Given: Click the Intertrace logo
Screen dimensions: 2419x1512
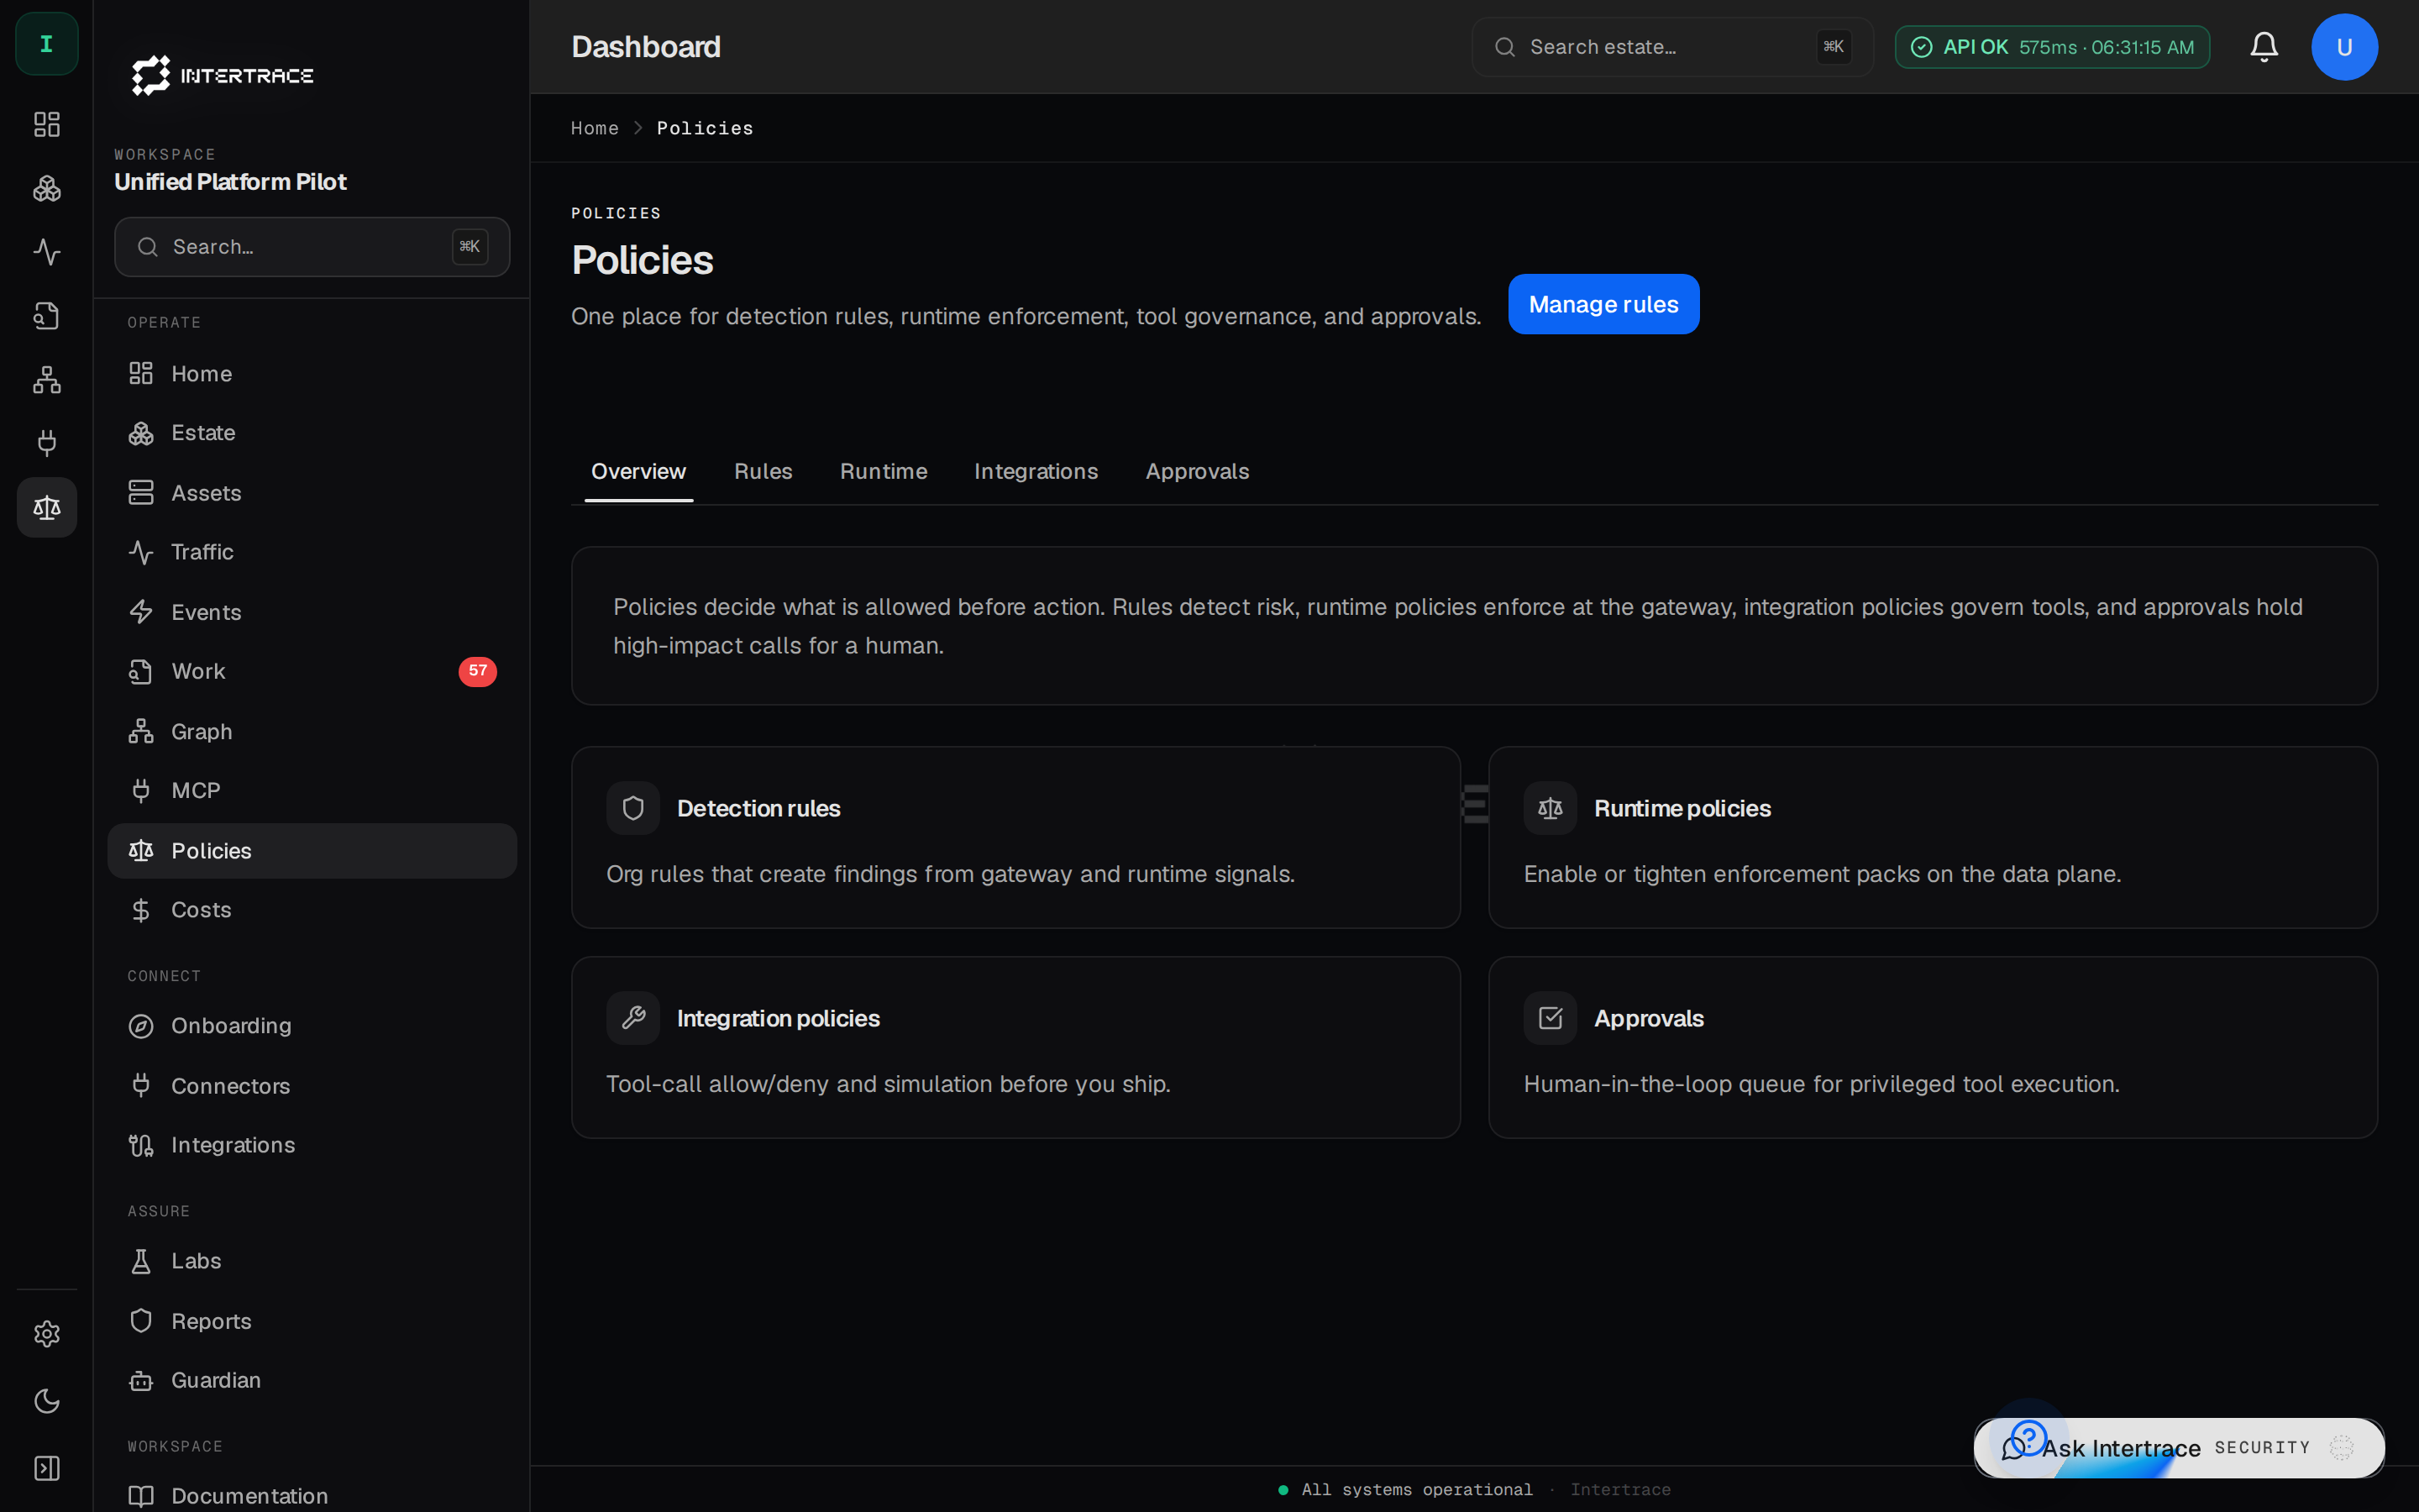Looking at the screenshot, I should pyautogui.click(x=223, y=75).
